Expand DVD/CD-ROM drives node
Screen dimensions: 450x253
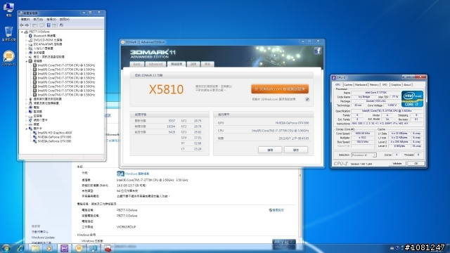pos(26,40)
